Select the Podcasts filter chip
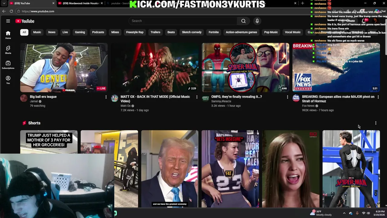The image size is (387, 218). coord(98,32)
